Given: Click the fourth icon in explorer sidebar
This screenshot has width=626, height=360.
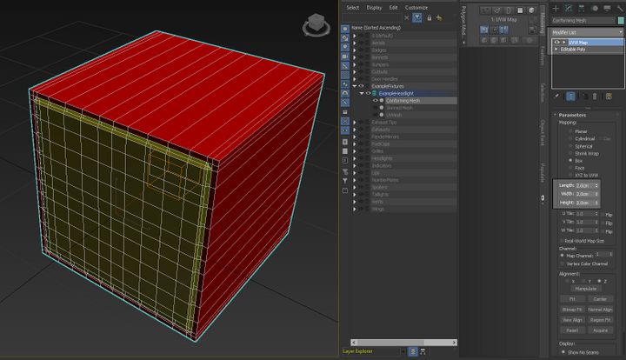Looking at the screenshot, I should 345,57.
